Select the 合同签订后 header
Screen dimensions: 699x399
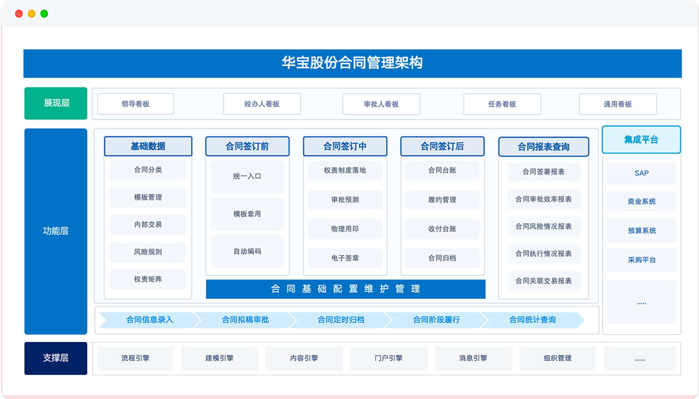pyautogui.click(x=442, y=146)
